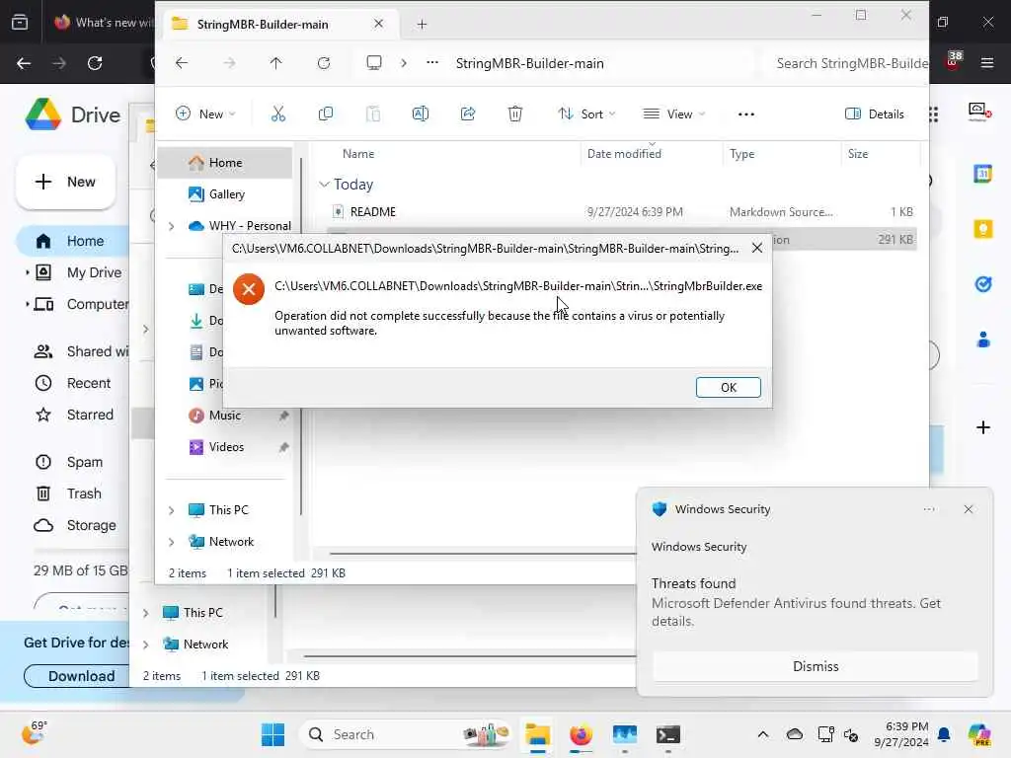
Task: Click the This PC monitor icon in address bar
Action: click(x=374, y=63)
